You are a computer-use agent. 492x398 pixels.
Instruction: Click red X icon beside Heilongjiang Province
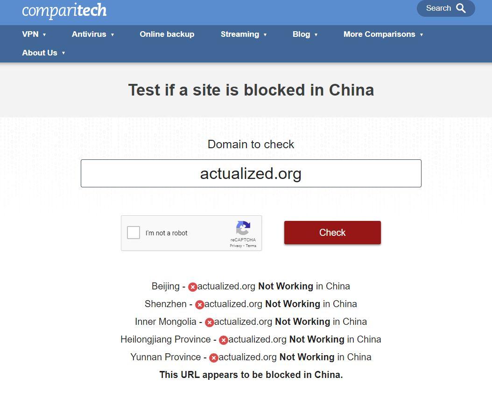coord(224,340)
